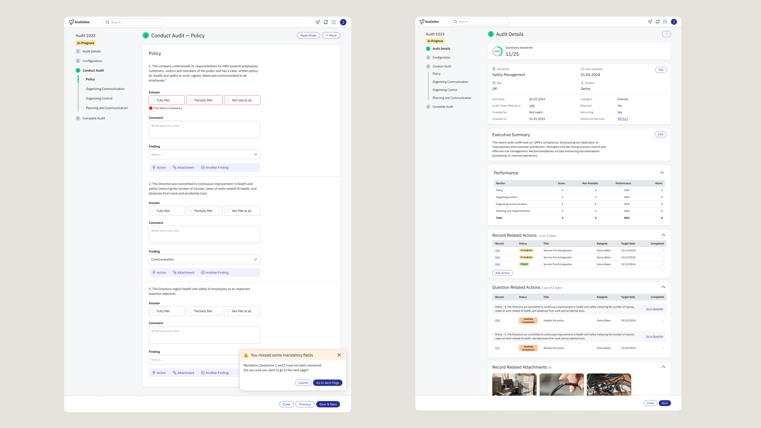Click Go to Next Page in dialog
Image resolution: width=761 pixels, height=428 pixels.
click(x=328, y=383)
